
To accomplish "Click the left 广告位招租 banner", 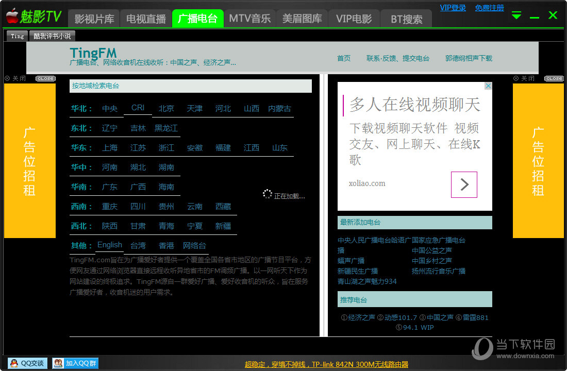I will tap(30, 161).
